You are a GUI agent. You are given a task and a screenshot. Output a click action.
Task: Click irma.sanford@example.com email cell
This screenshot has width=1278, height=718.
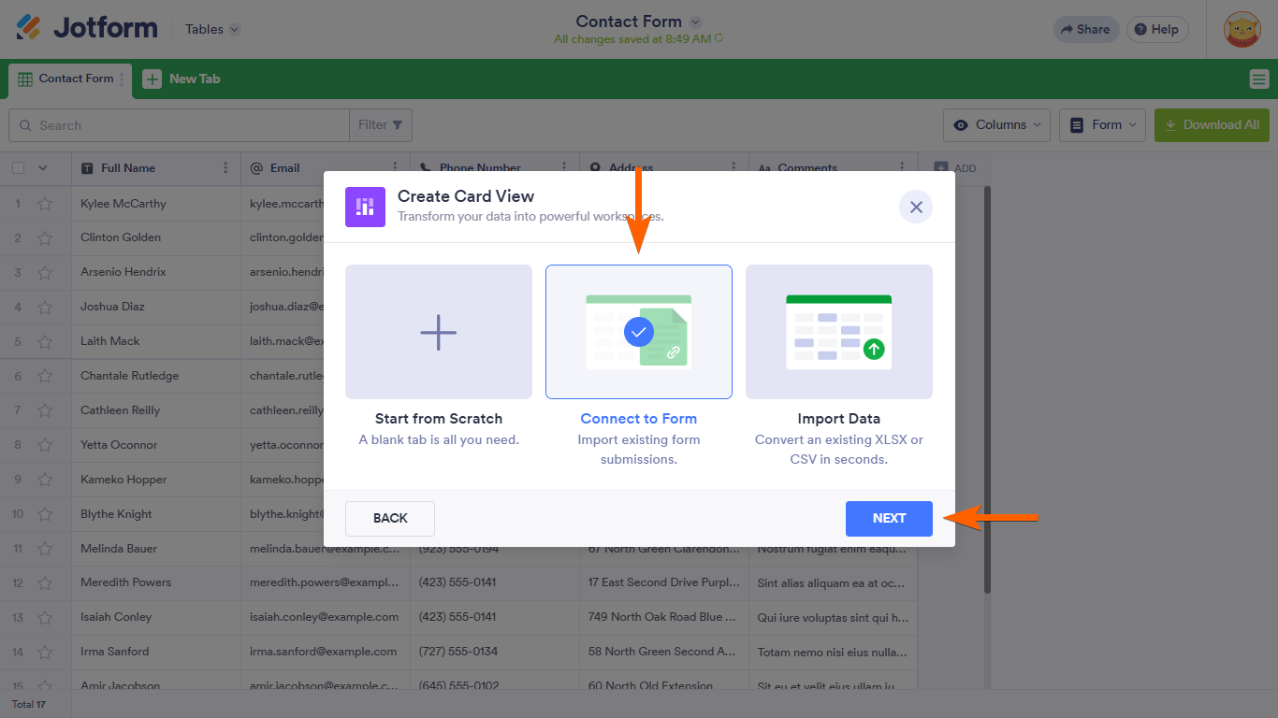326,653
